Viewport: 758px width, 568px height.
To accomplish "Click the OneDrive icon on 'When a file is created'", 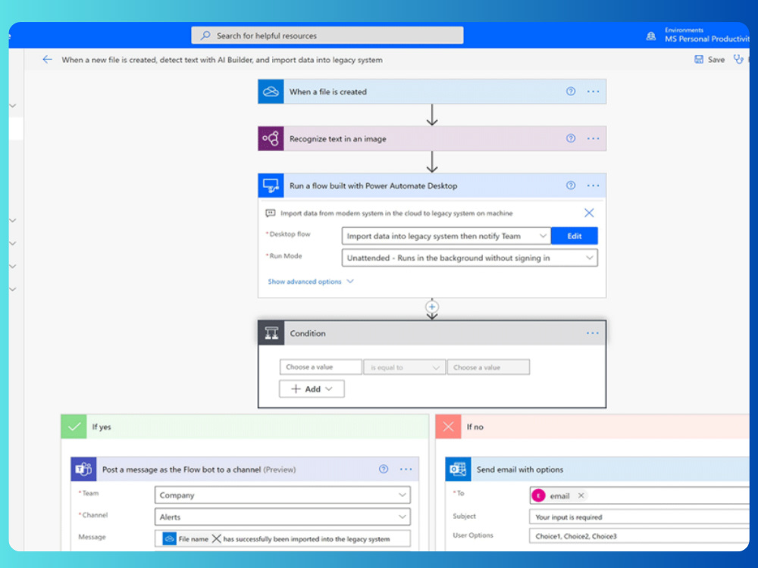I will click(x=271, y=92).
